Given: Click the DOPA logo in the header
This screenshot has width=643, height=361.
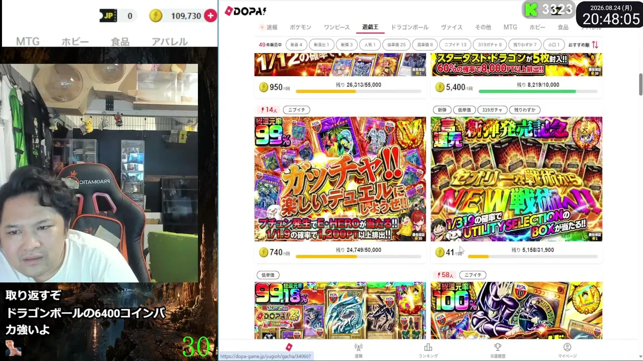Looking at the screenshot, I should coord(245,11).
